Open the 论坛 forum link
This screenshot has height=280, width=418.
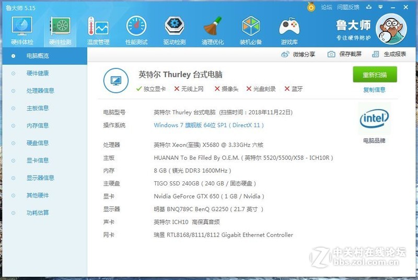point(327,7)
